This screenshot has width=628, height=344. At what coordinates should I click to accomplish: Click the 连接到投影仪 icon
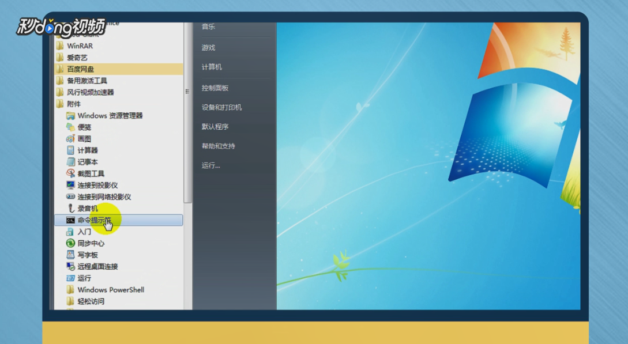(x=70, y=185)
